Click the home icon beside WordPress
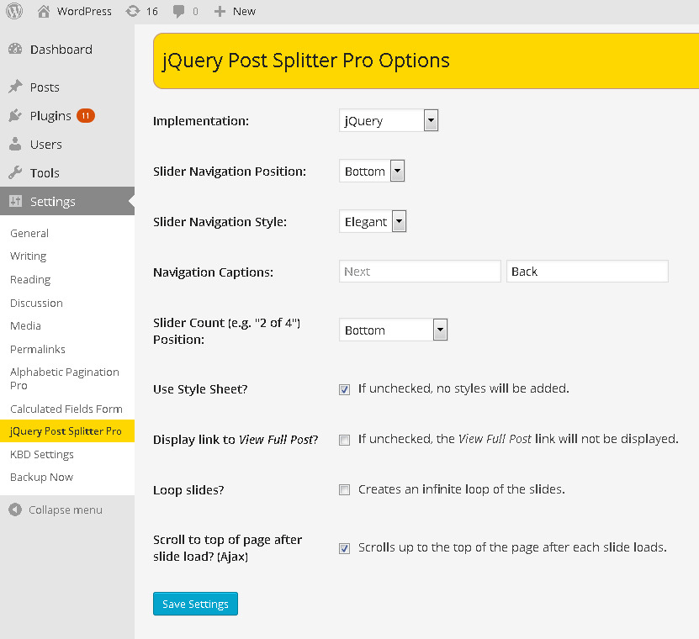The width and height of the screenshot is (699, 639). 44,11
